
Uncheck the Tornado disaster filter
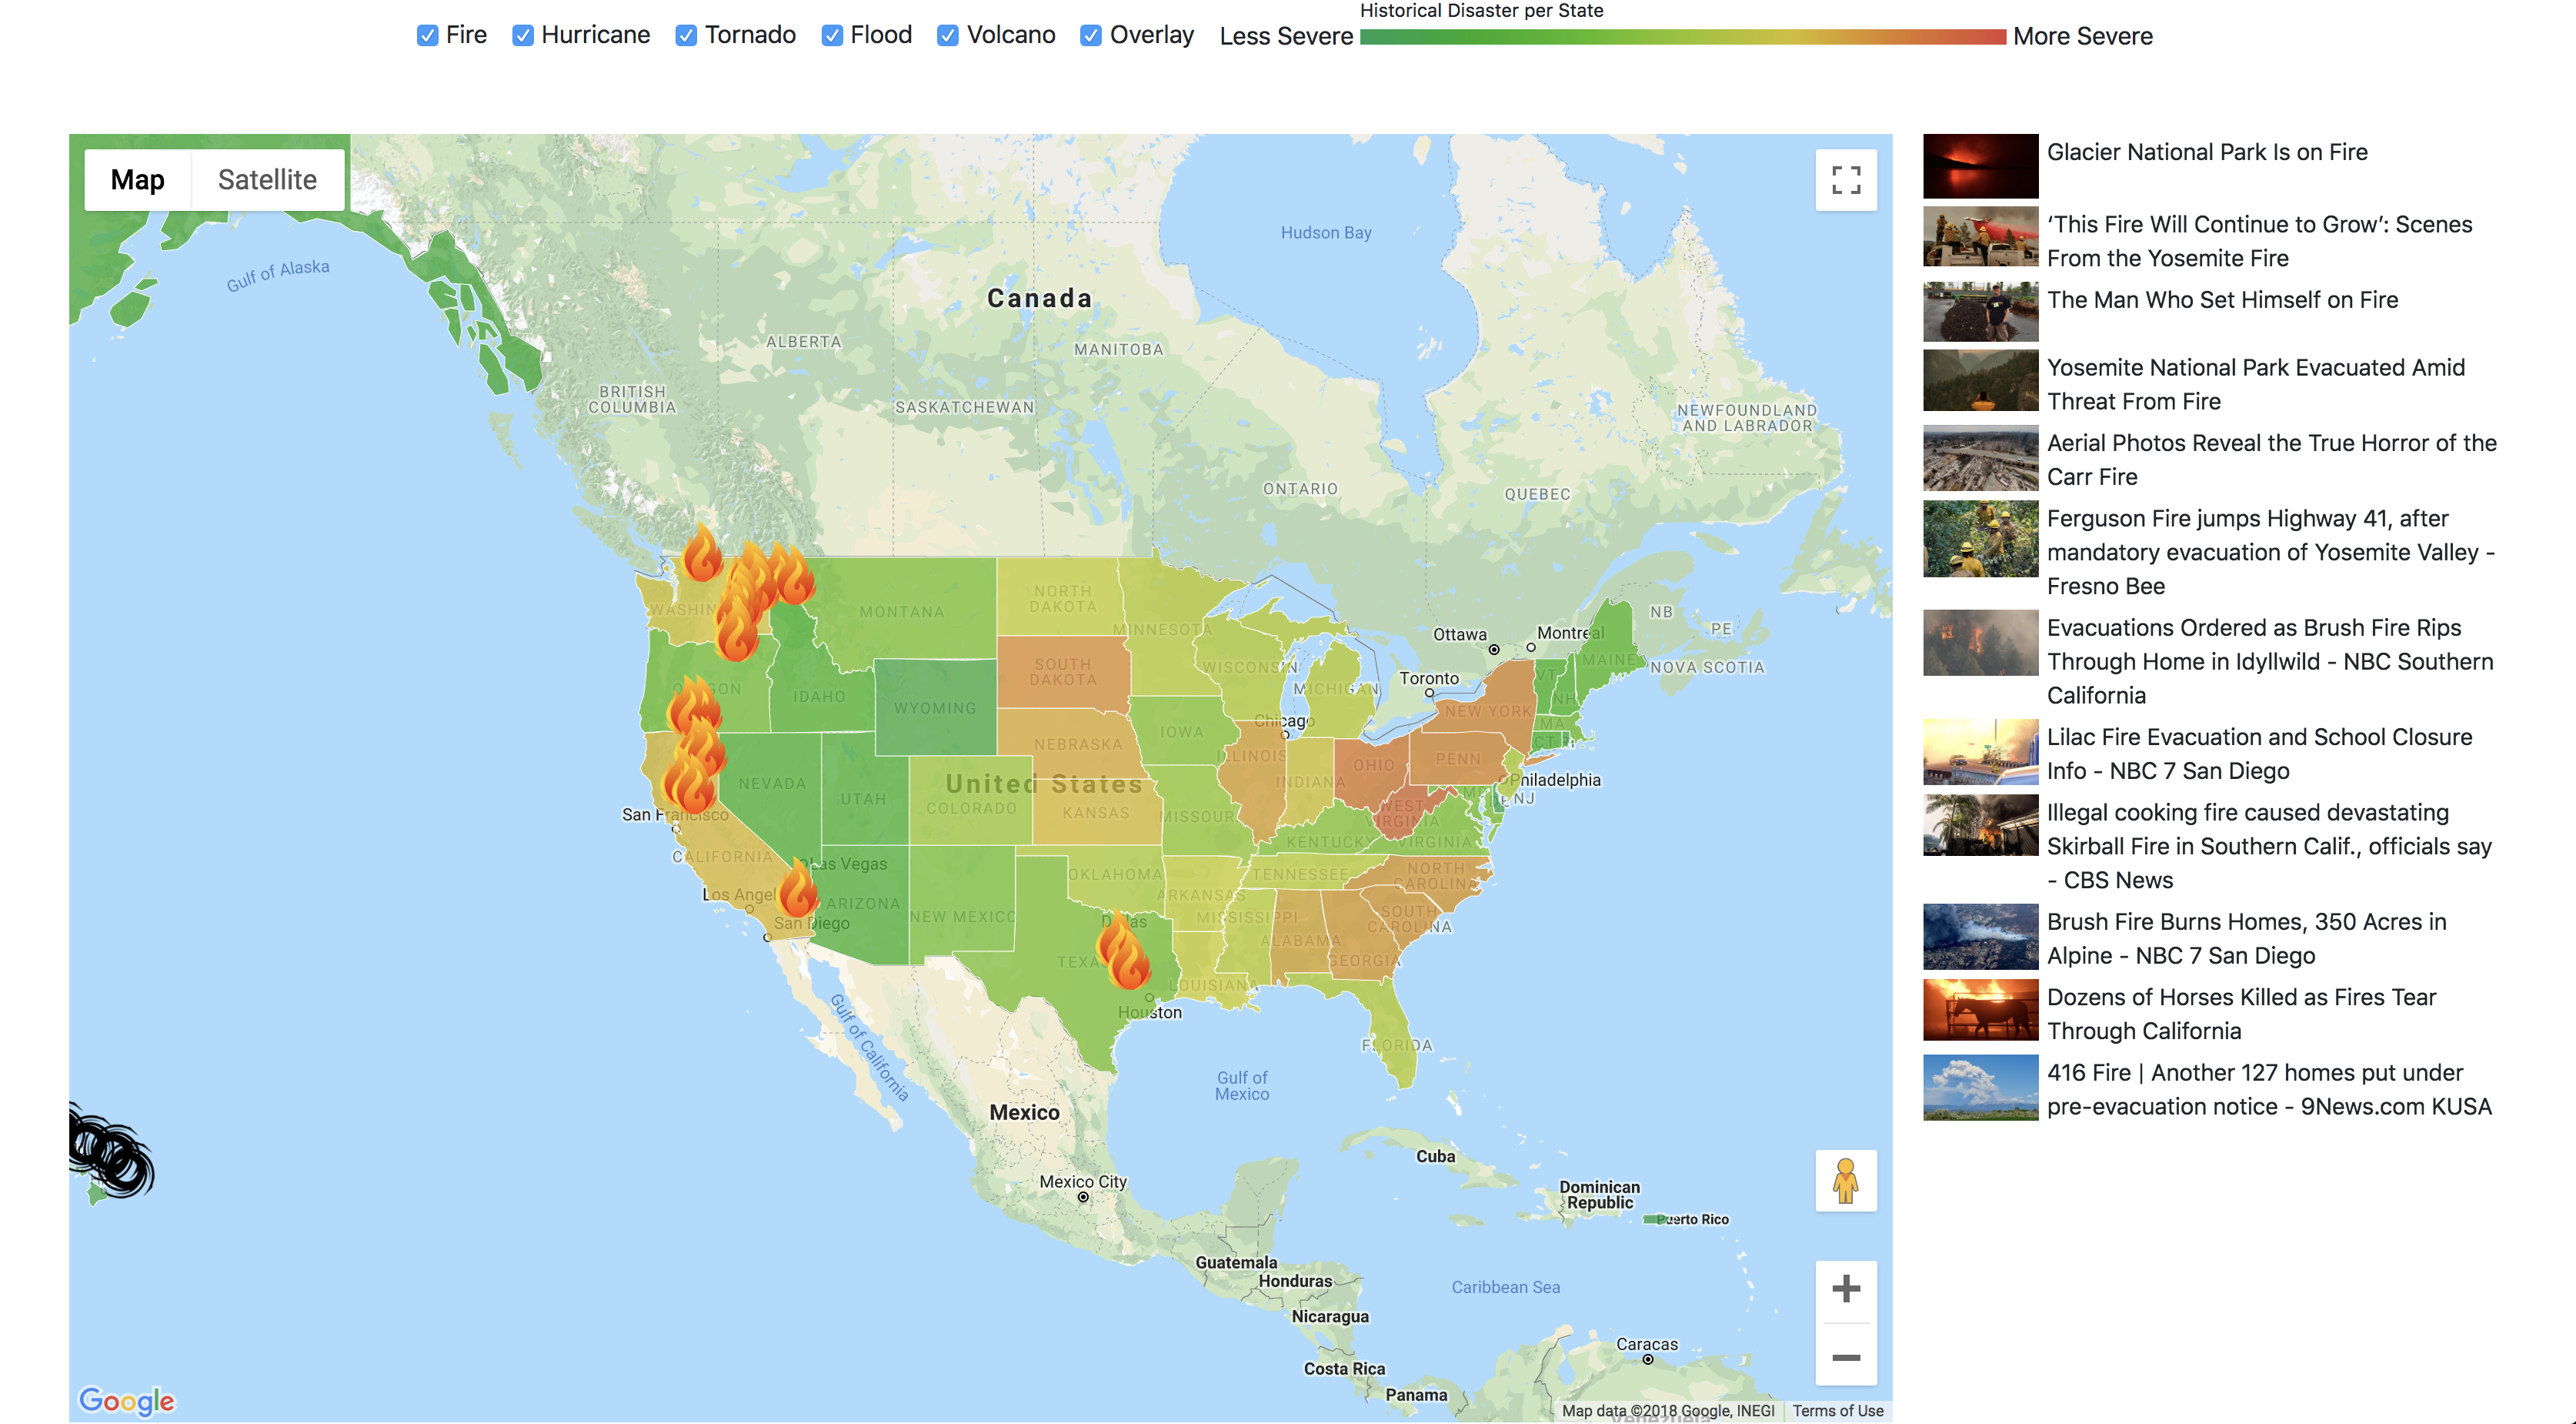tap(686, 36)
